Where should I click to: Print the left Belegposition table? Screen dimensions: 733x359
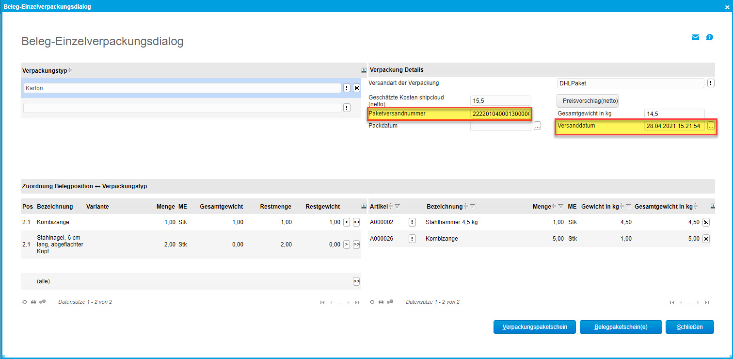pyautogui.click(x=33, y=302)
